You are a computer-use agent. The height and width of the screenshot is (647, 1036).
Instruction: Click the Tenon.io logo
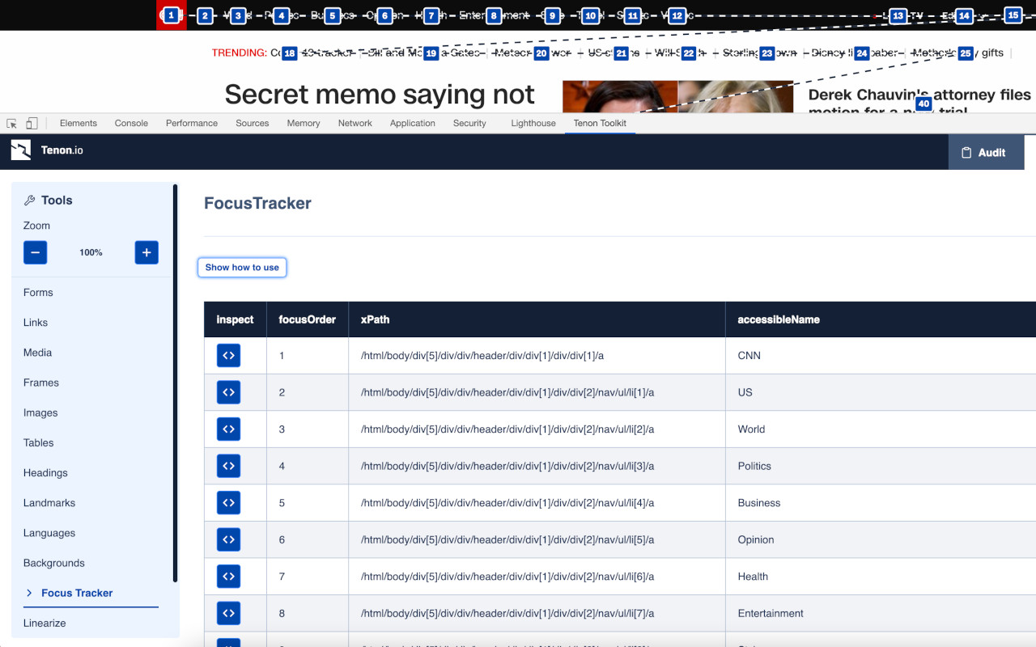[x=47, y=150]
